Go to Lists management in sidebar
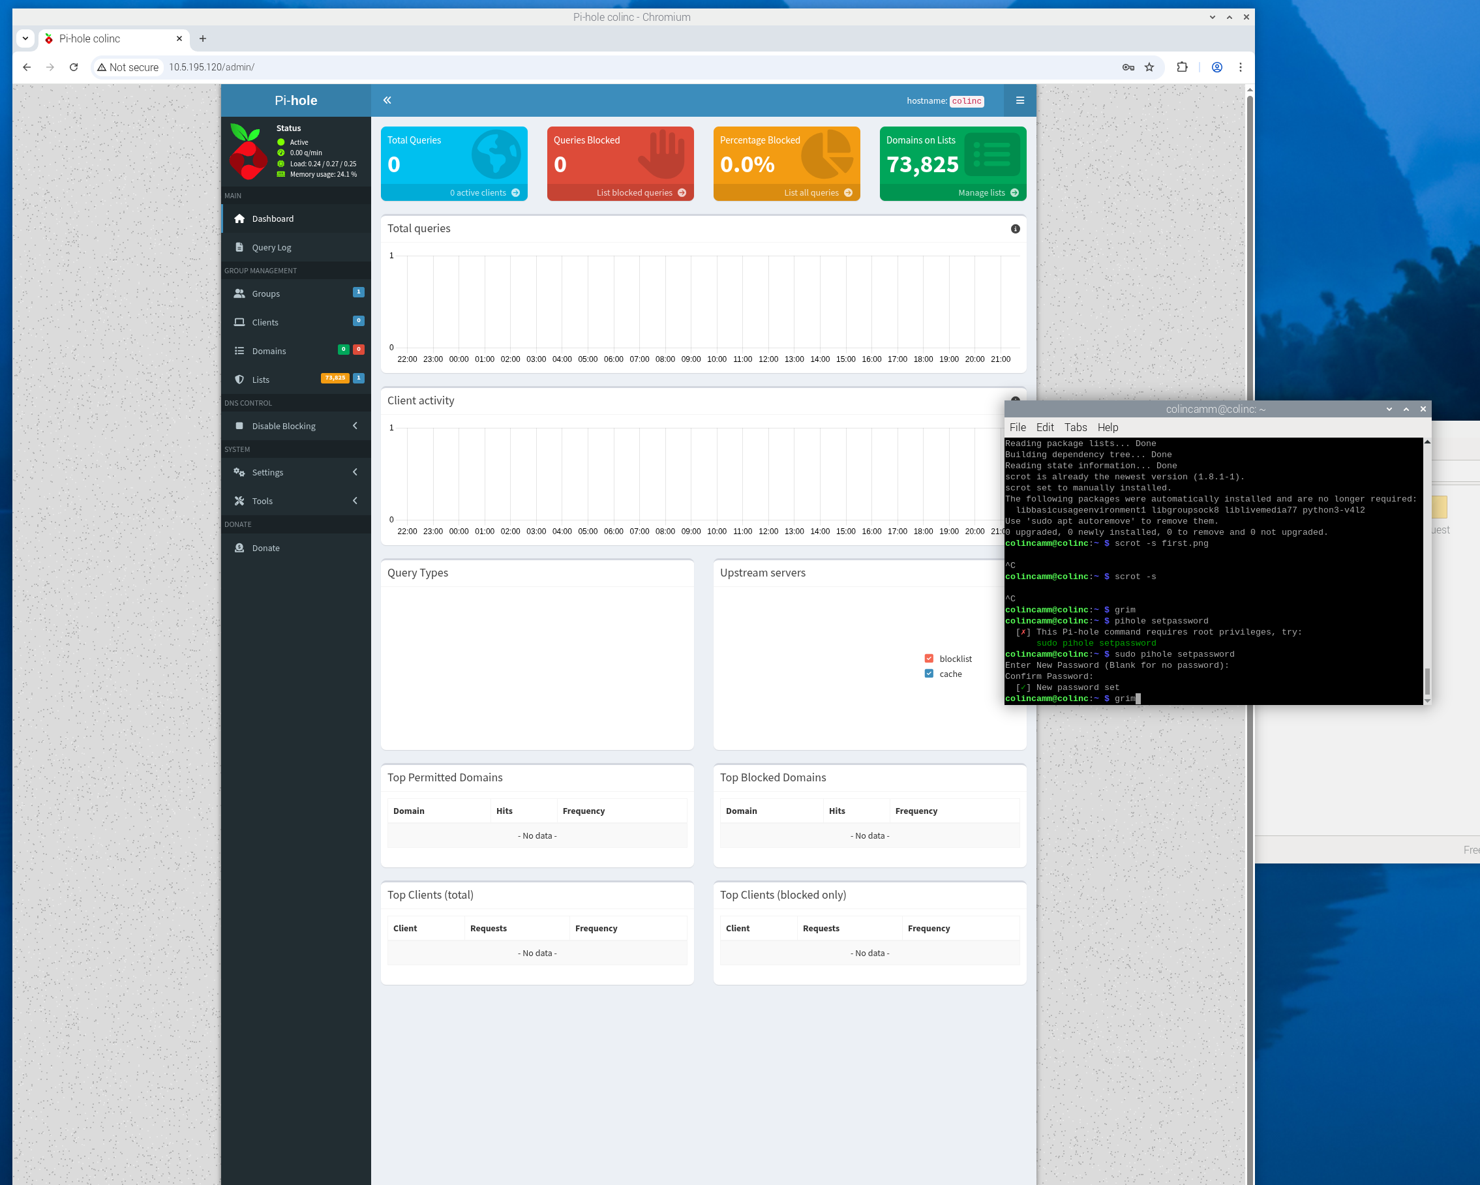This screenshot has width=1480, height=1185. (x=260, y=380)
